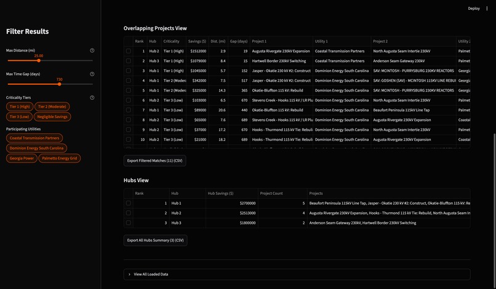This screenshot has width=496, height=289.
Task: Select the rank 1 row checkbox in Overlapping Projects
Action: [x=129, y=51]
